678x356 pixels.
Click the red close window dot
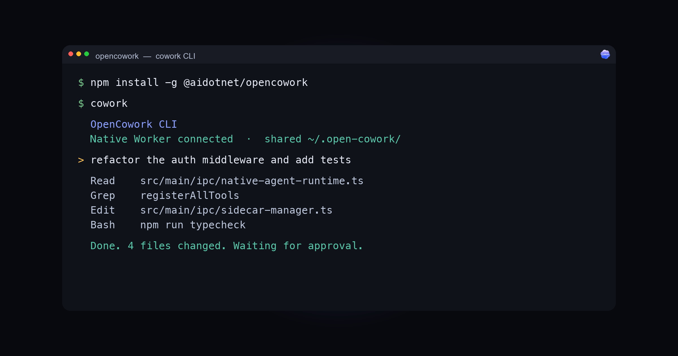point(71,54)
